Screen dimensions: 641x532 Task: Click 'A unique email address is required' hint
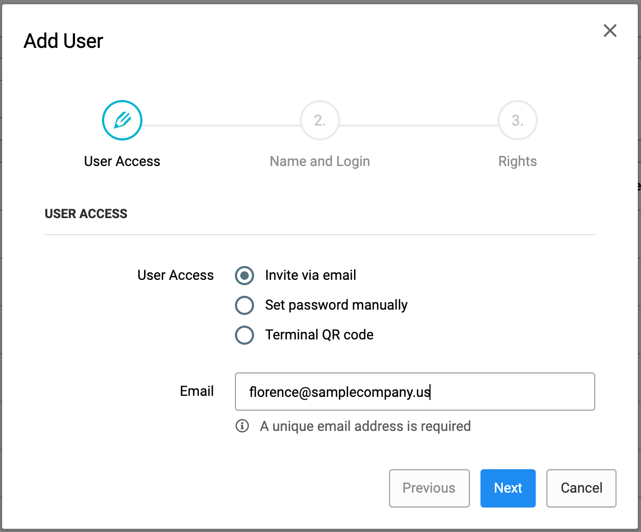click(365, 426)
